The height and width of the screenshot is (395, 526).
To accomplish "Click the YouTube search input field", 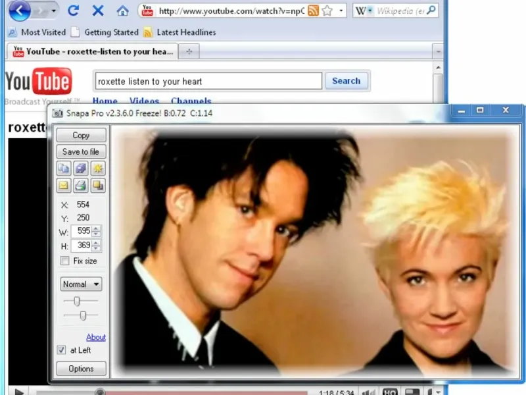I will click(x=208, y=81).
